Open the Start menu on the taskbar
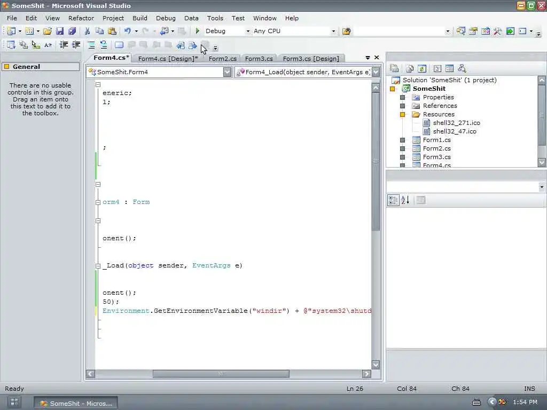This screenshot has height=410, width=547. [x=14, y=403]
